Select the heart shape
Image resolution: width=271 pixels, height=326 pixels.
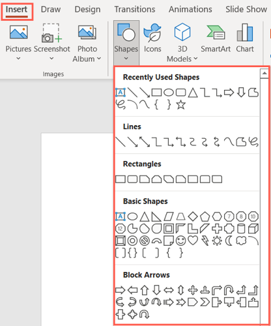click(x=193, y=241)
